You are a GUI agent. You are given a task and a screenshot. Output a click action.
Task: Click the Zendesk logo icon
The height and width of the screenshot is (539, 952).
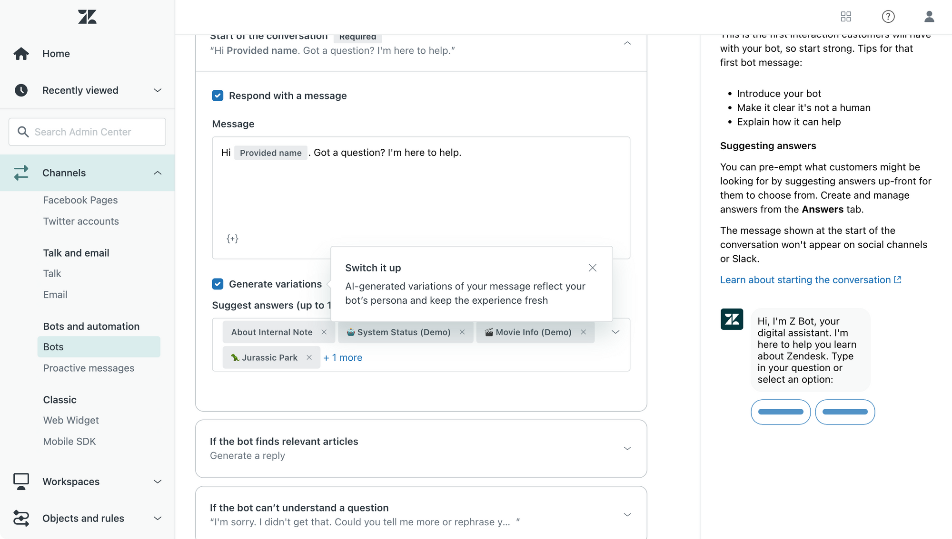click(x=87, y=17)
